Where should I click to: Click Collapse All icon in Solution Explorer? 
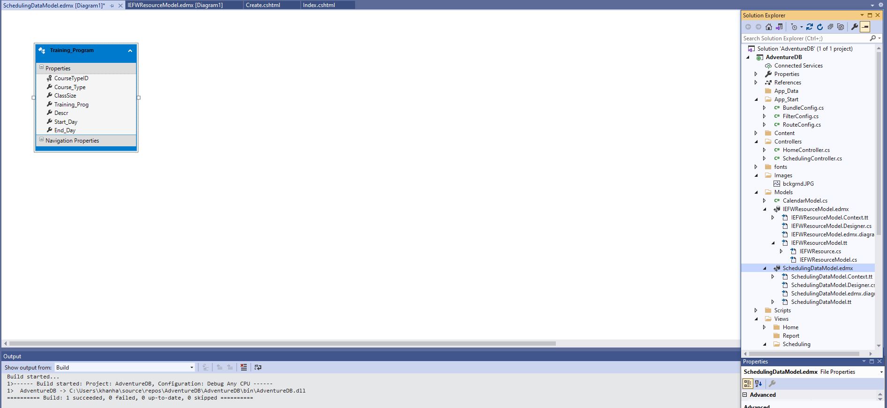coord(830,27)
